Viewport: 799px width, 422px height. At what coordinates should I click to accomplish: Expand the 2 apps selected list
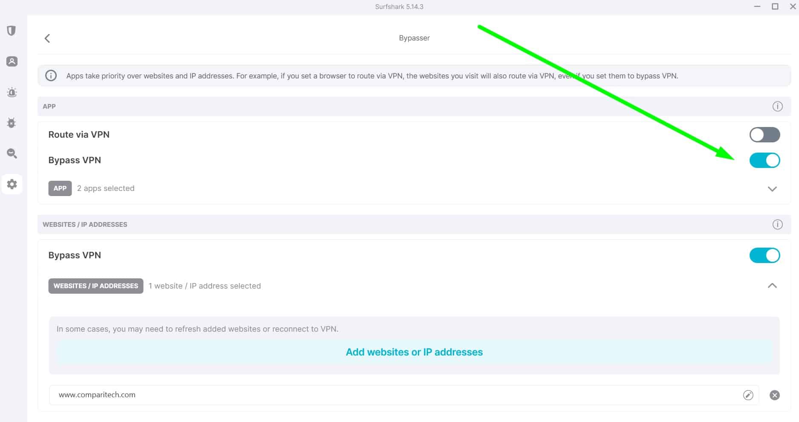click(772, 189)
